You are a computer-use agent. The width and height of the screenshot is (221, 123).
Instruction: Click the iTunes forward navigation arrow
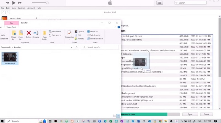coord(8,12)
